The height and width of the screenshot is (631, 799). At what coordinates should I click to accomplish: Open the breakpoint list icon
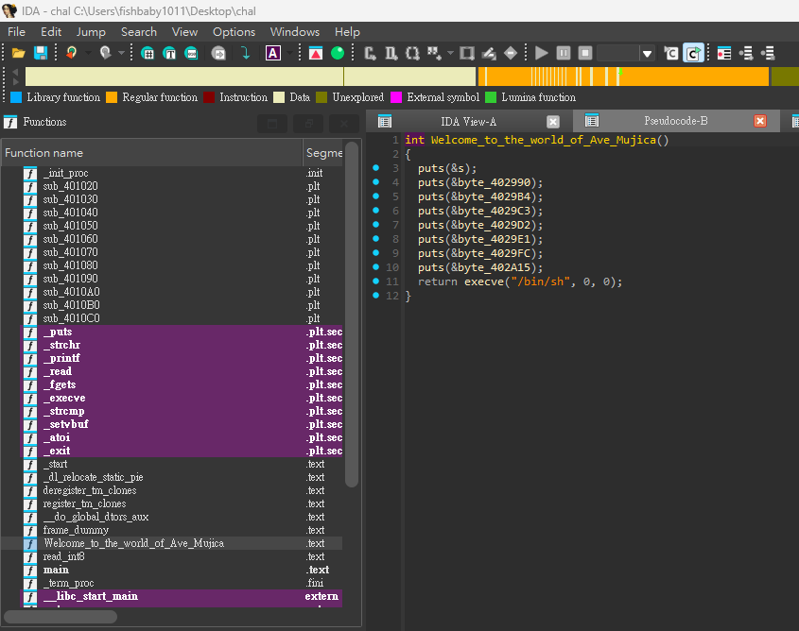click(x=723, y=53)
